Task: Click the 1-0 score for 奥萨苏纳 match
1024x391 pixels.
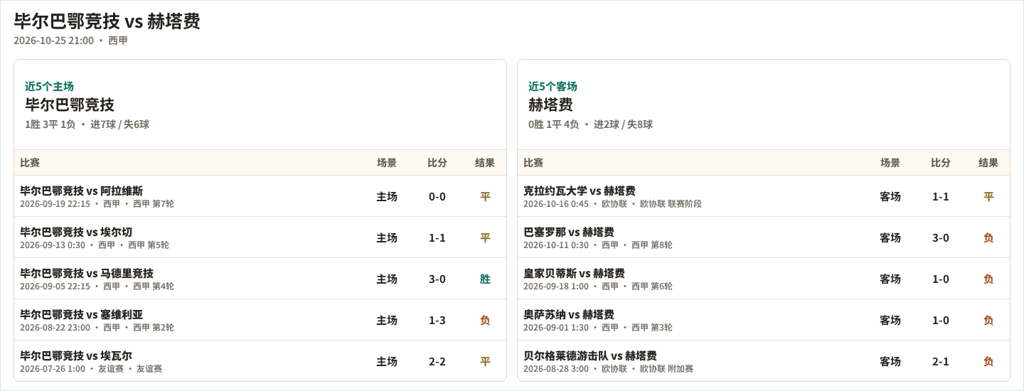Action: [941, 320]
